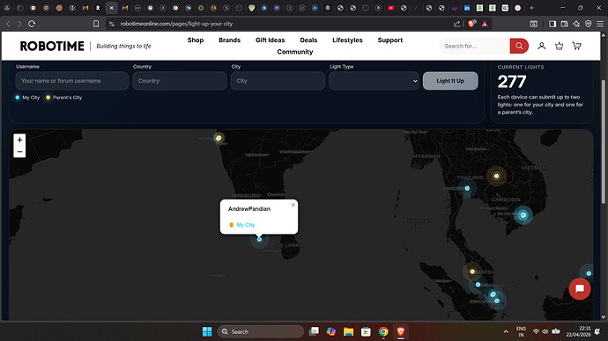The width and height of the screenshot is (608, 341).
Task: Open the browser hamburger menu
Action: coord(600,24)
